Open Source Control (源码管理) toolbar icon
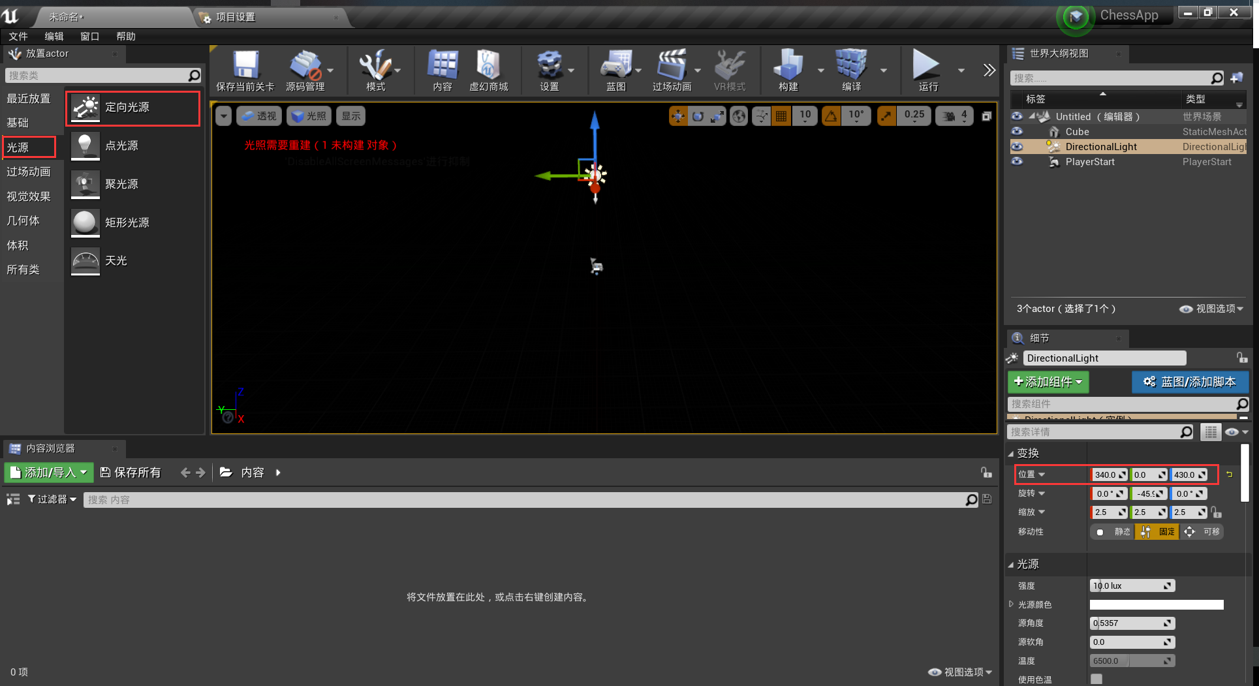Screen dimensions: 1259x686 [x=305, y=65]
